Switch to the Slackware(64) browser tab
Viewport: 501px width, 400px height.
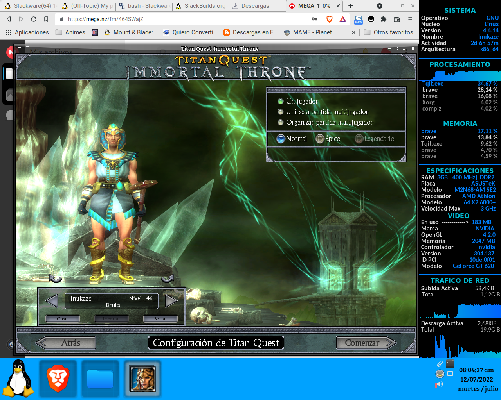click(29, 6)
